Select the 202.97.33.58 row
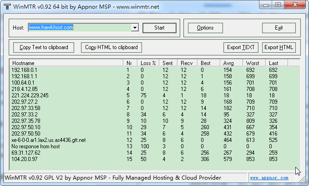 click(155, 108)
